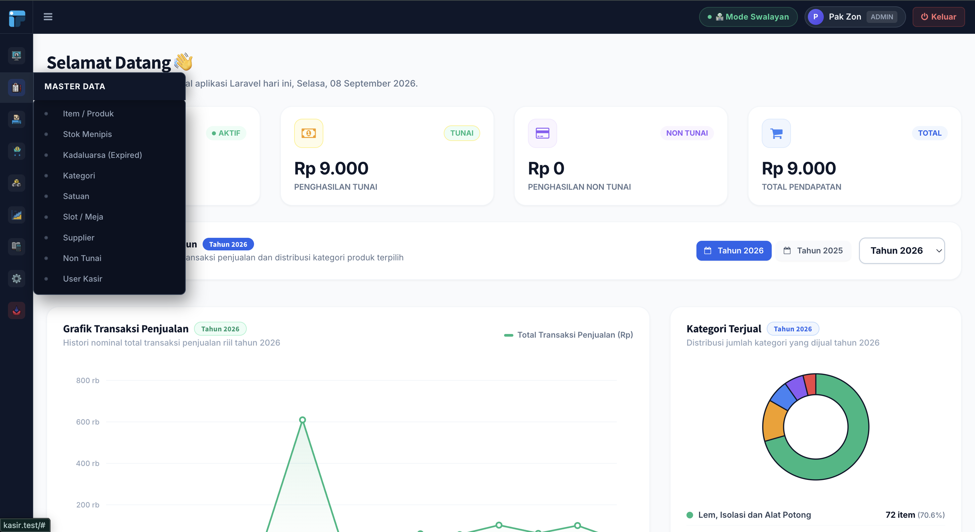Click the 600 rb peak data point
The height and width of the screenshot is (532, 975).
302,420
